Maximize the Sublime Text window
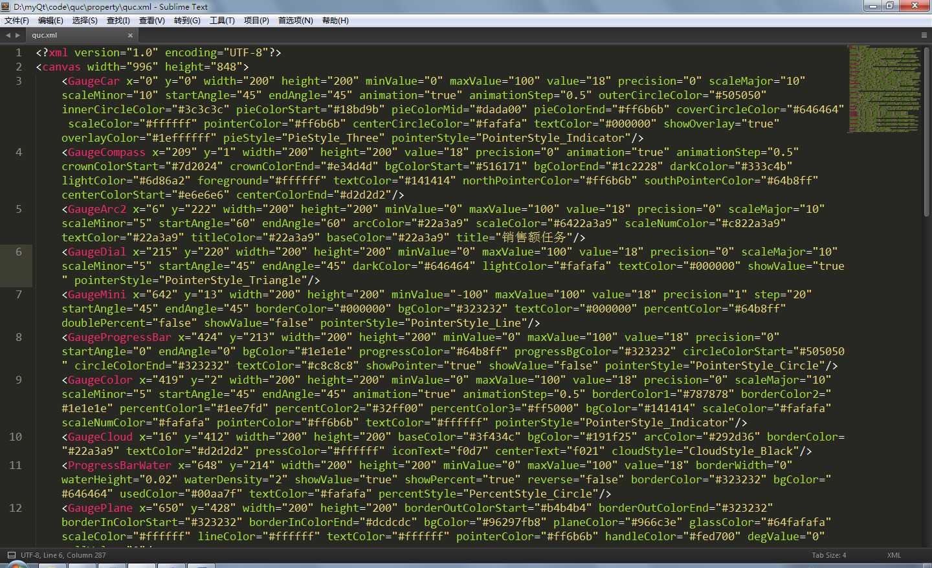Image resolution: width=932 pixels, height=568 pixels. click(891, 6)
